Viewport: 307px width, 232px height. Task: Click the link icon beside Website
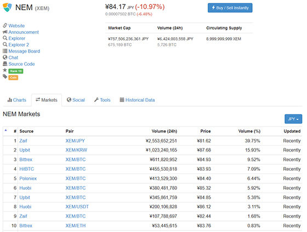tap(5, 25)
